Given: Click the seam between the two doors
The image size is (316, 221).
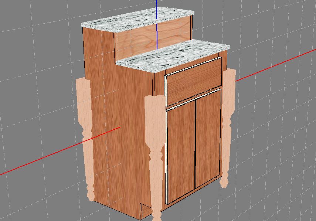Looking at the screenshot, I should [x=195, y=144].
